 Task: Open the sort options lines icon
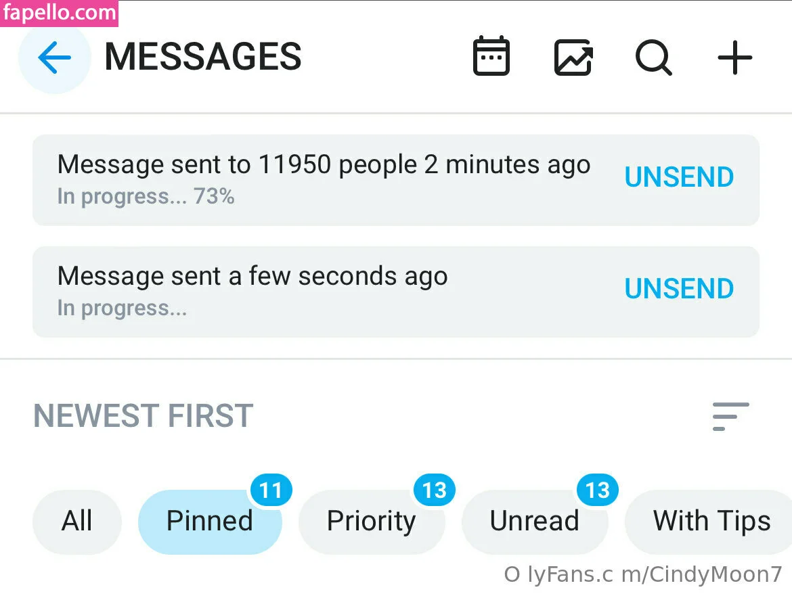(730, 416)
